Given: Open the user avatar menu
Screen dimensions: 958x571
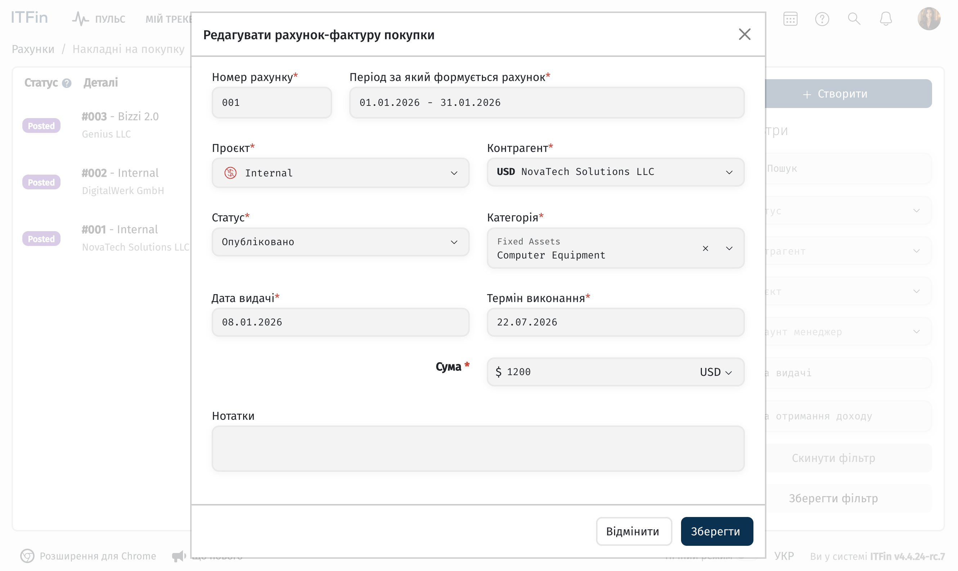Looking at the screenshot, I should [929, 18].
